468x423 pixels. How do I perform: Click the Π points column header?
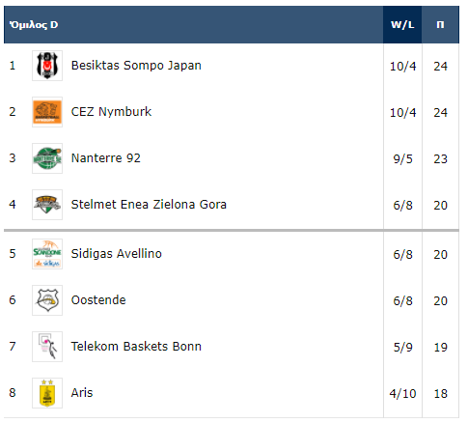click(x=440, y=25)
